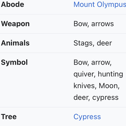Screen dimensions: 126x126
Task: Click the "deer, cypress" text line
Action: 96,98
